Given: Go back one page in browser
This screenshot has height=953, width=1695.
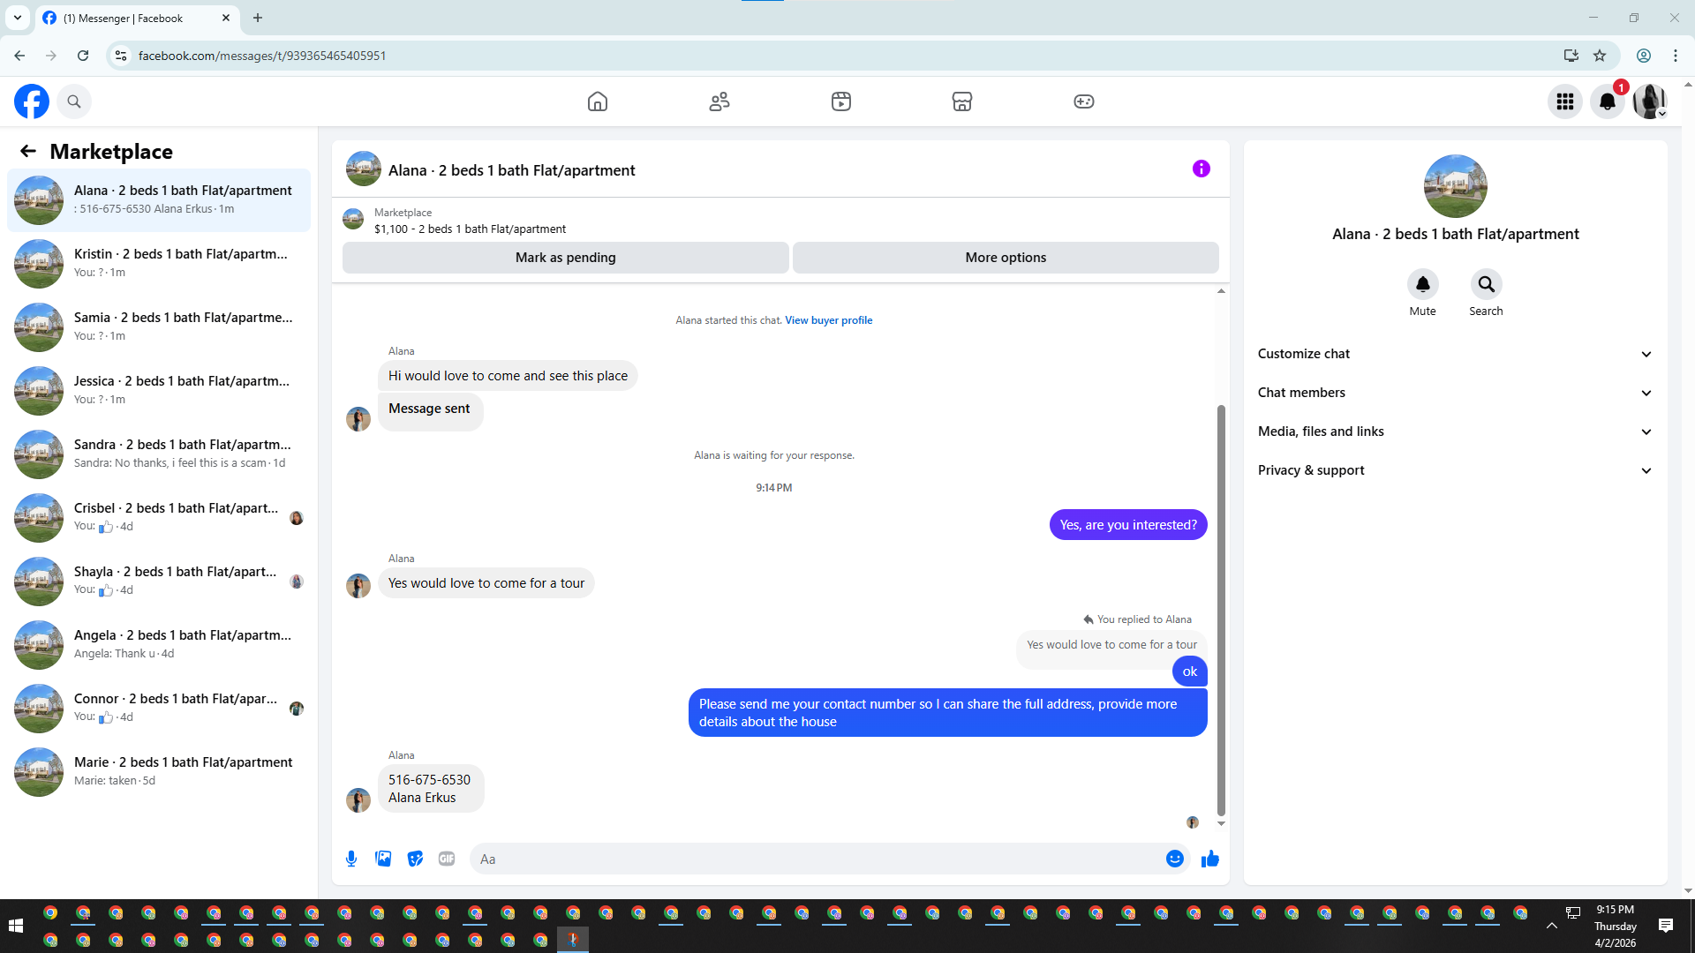Looking at the screenshot, I should [19, 56].
